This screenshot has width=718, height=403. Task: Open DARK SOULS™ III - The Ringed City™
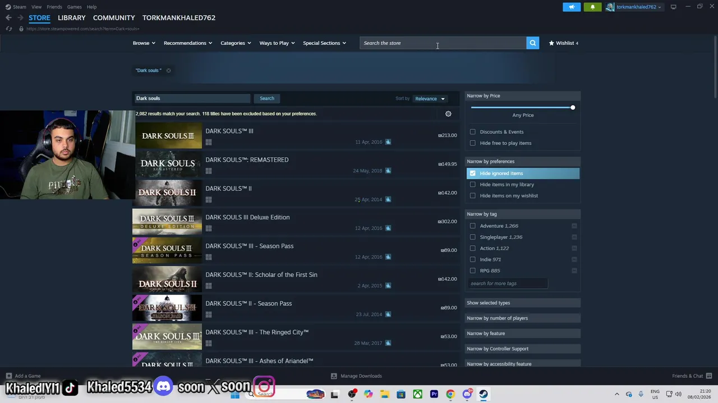coord(296,337)
